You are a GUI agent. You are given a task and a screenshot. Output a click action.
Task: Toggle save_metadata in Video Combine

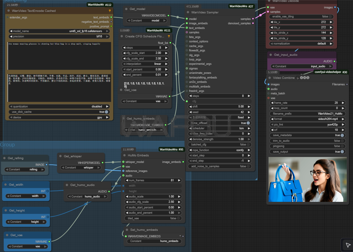tap(342, 135)
